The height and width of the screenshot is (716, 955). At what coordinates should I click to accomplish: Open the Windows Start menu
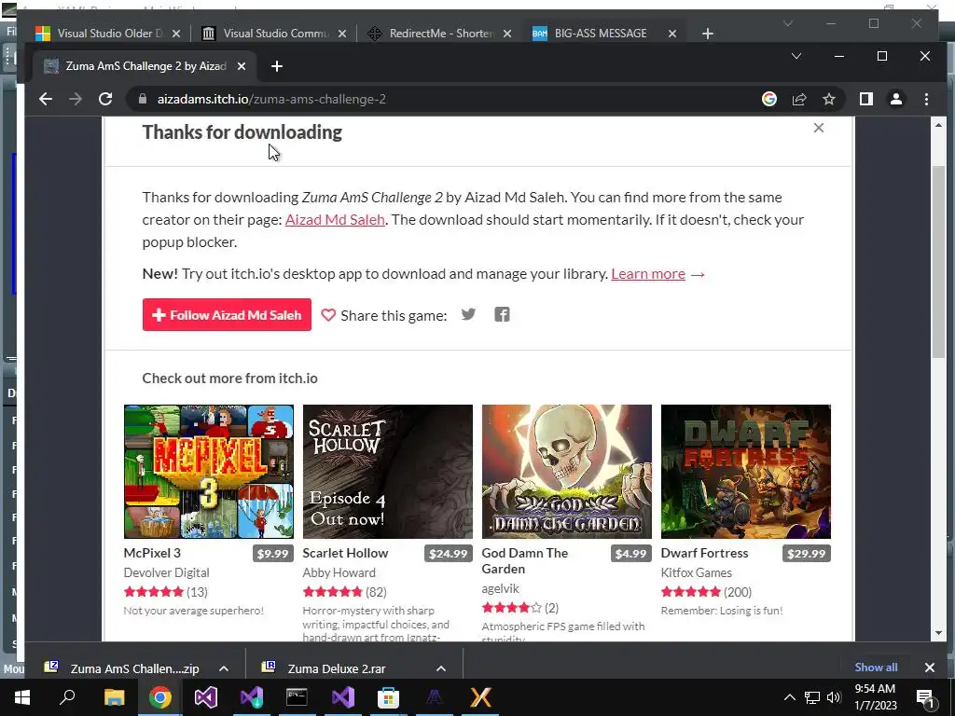pyautogui.click(x=22, y=697)
